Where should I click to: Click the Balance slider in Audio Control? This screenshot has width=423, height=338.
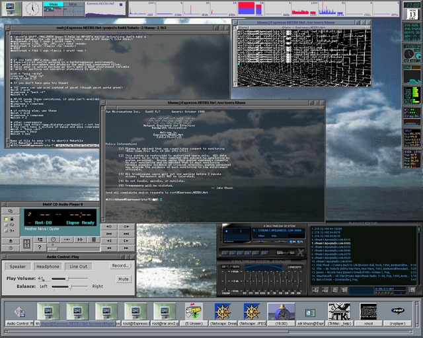pyautogui.click(x=69, y=287)
